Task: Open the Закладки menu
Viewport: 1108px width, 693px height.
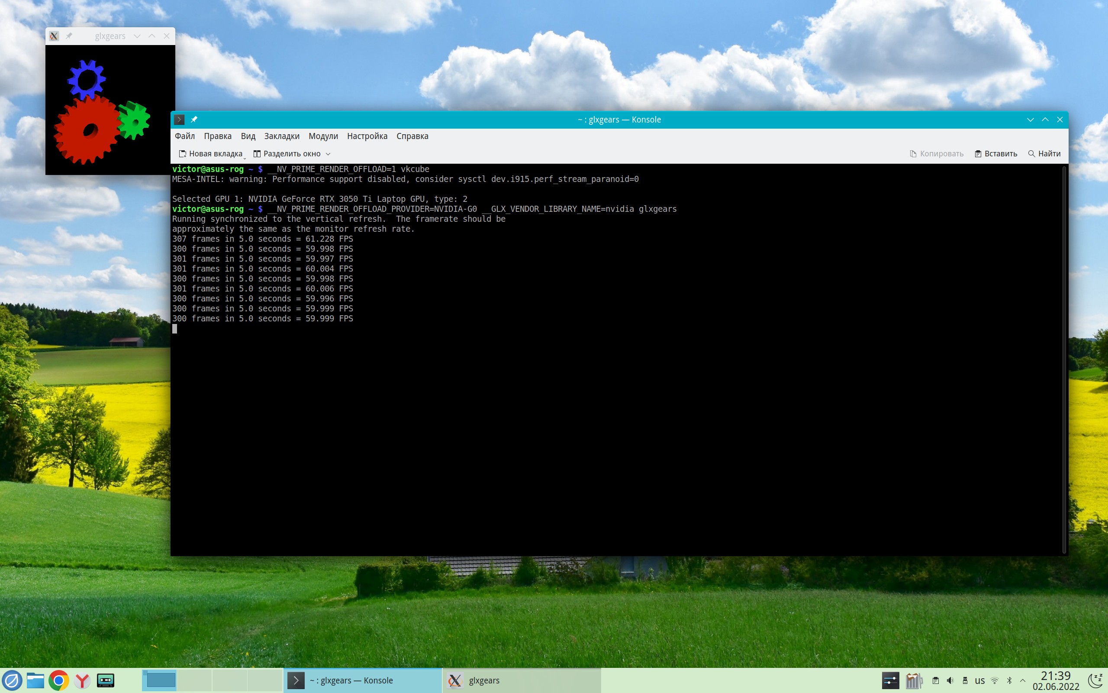Action: pos(282,136)
